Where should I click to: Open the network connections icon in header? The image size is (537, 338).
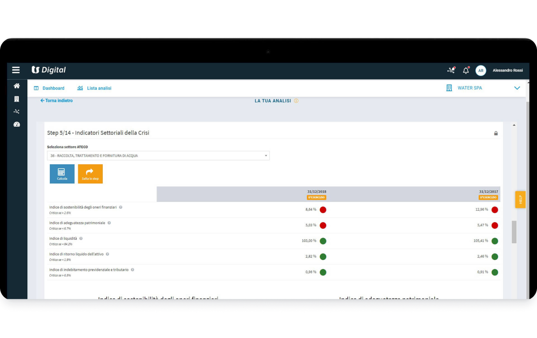[451, 70]
